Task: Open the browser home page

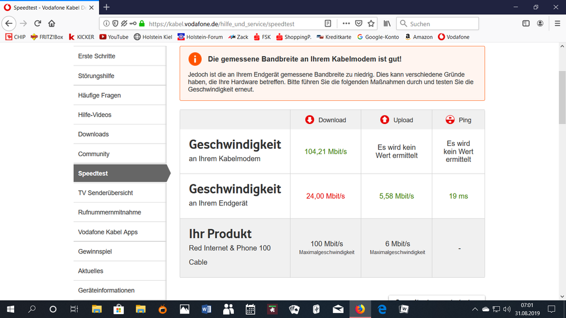Action: tap(52, 24)
